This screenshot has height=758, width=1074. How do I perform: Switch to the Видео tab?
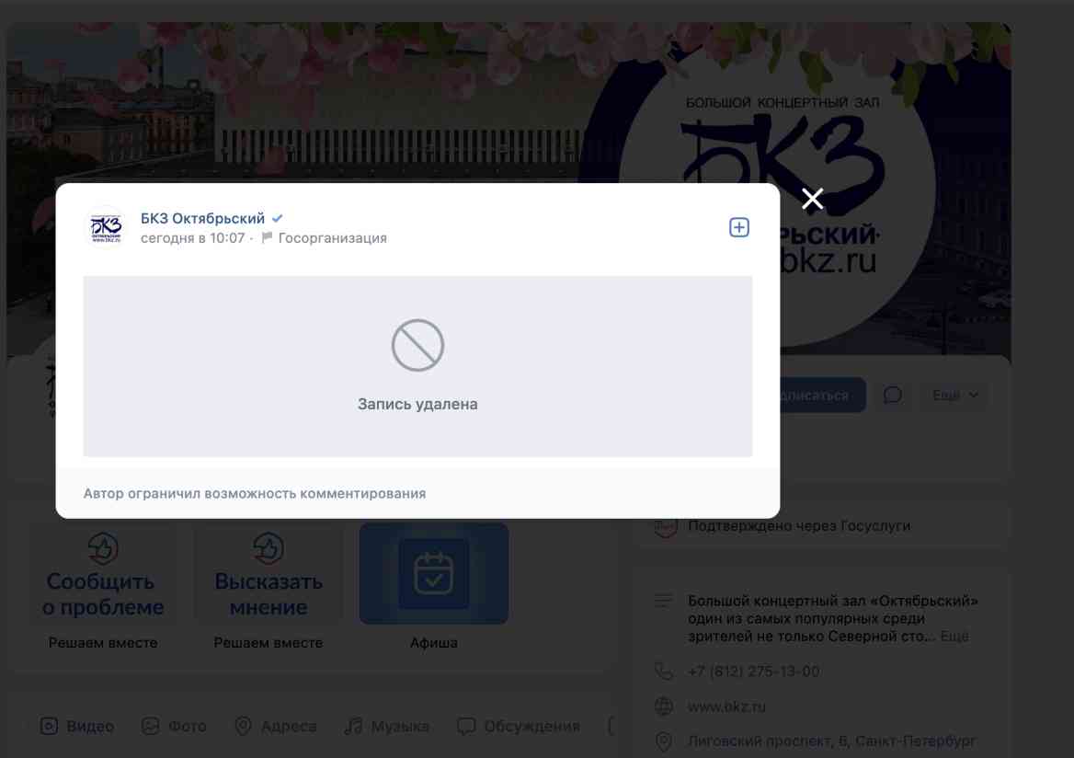(x=76, y=727)
